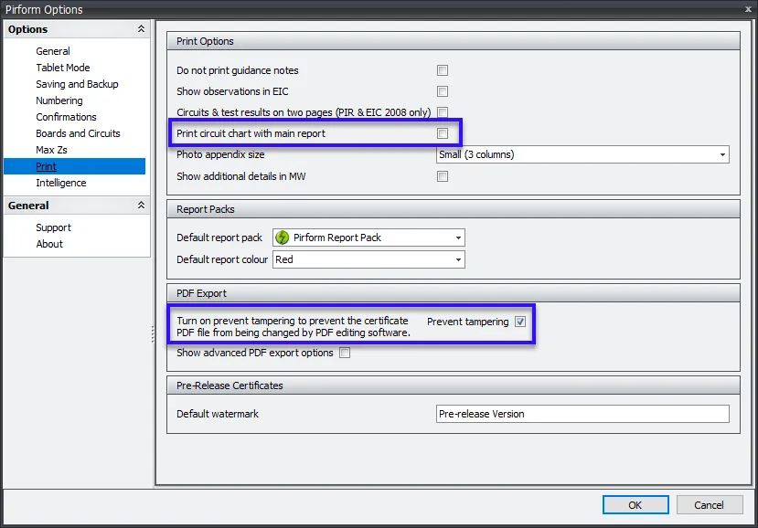This screenshot has width=758, height=528.
Task: Open the Tablet Mode settings page
Action: (62, 67)
